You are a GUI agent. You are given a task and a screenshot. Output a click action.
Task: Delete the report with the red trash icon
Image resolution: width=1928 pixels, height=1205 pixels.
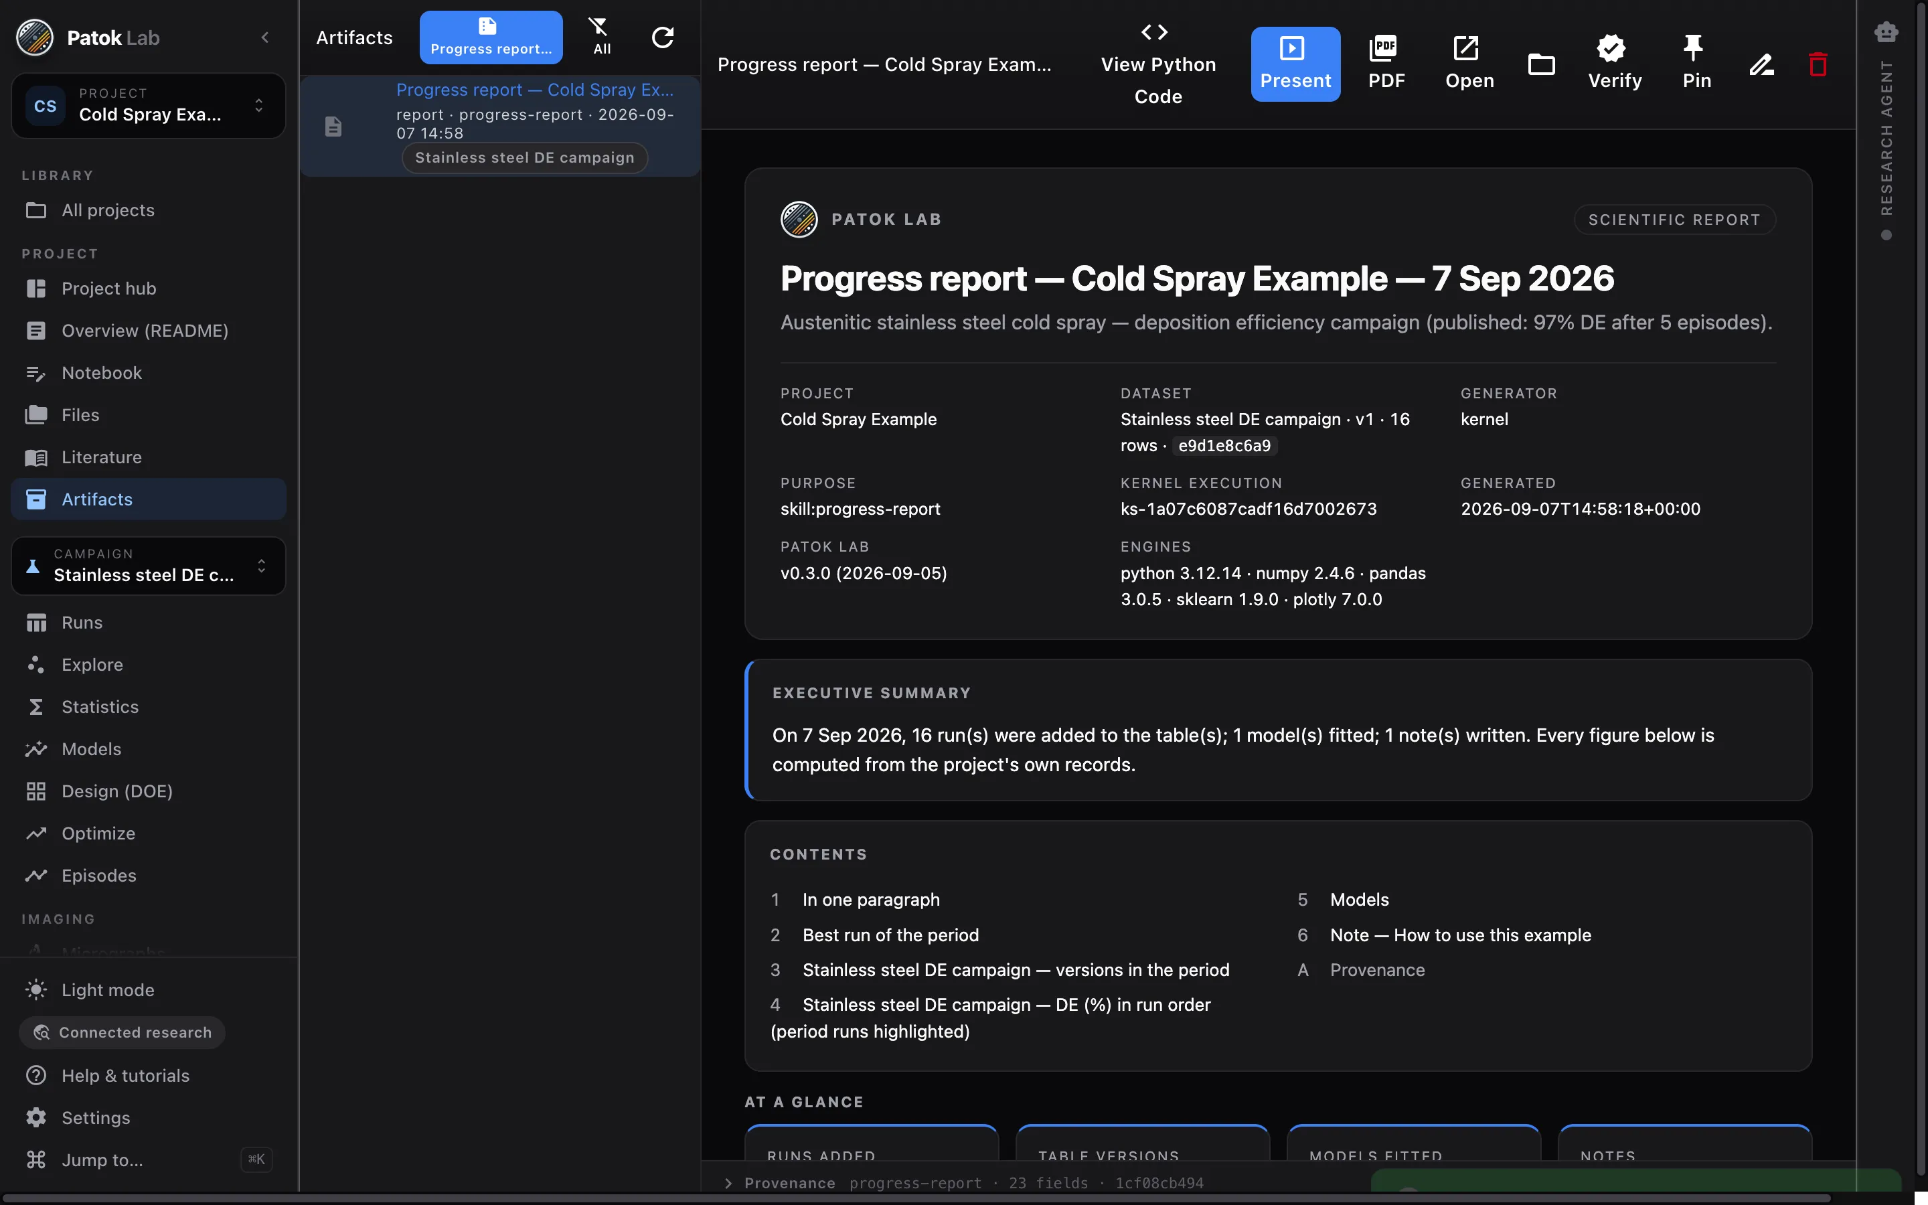(x=1818, y=64)
